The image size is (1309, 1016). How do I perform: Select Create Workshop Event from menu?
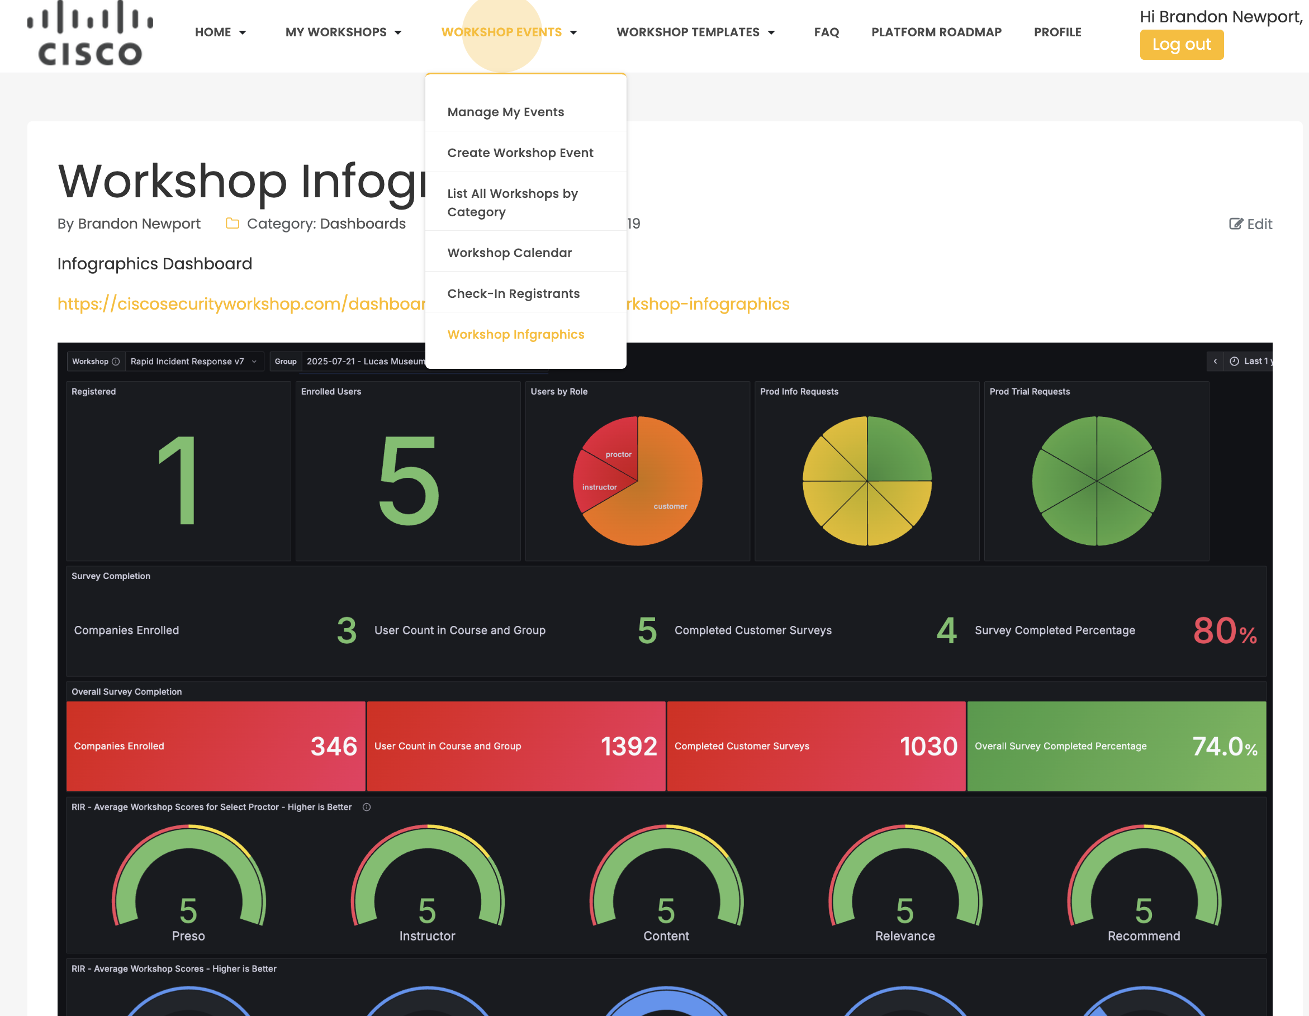(520, 153)
